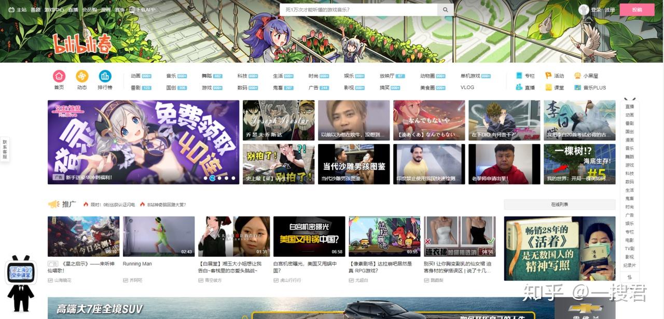
Task: Open 会员购 in the top bar
Action: (x=89, y=10)
